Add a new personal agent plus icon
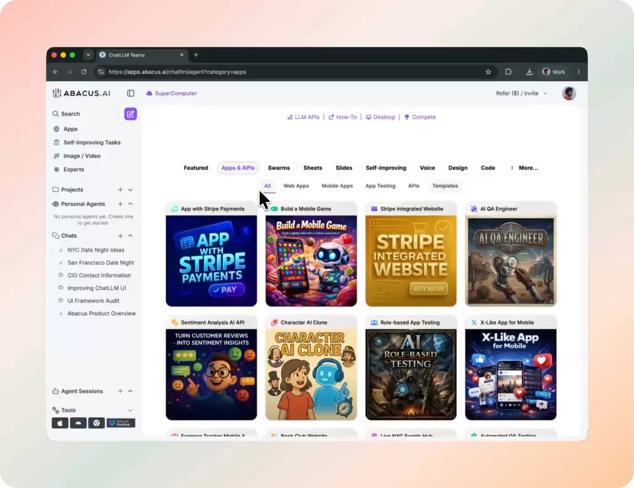This screenshot has width=634, height=488. [x=120, y=204]
